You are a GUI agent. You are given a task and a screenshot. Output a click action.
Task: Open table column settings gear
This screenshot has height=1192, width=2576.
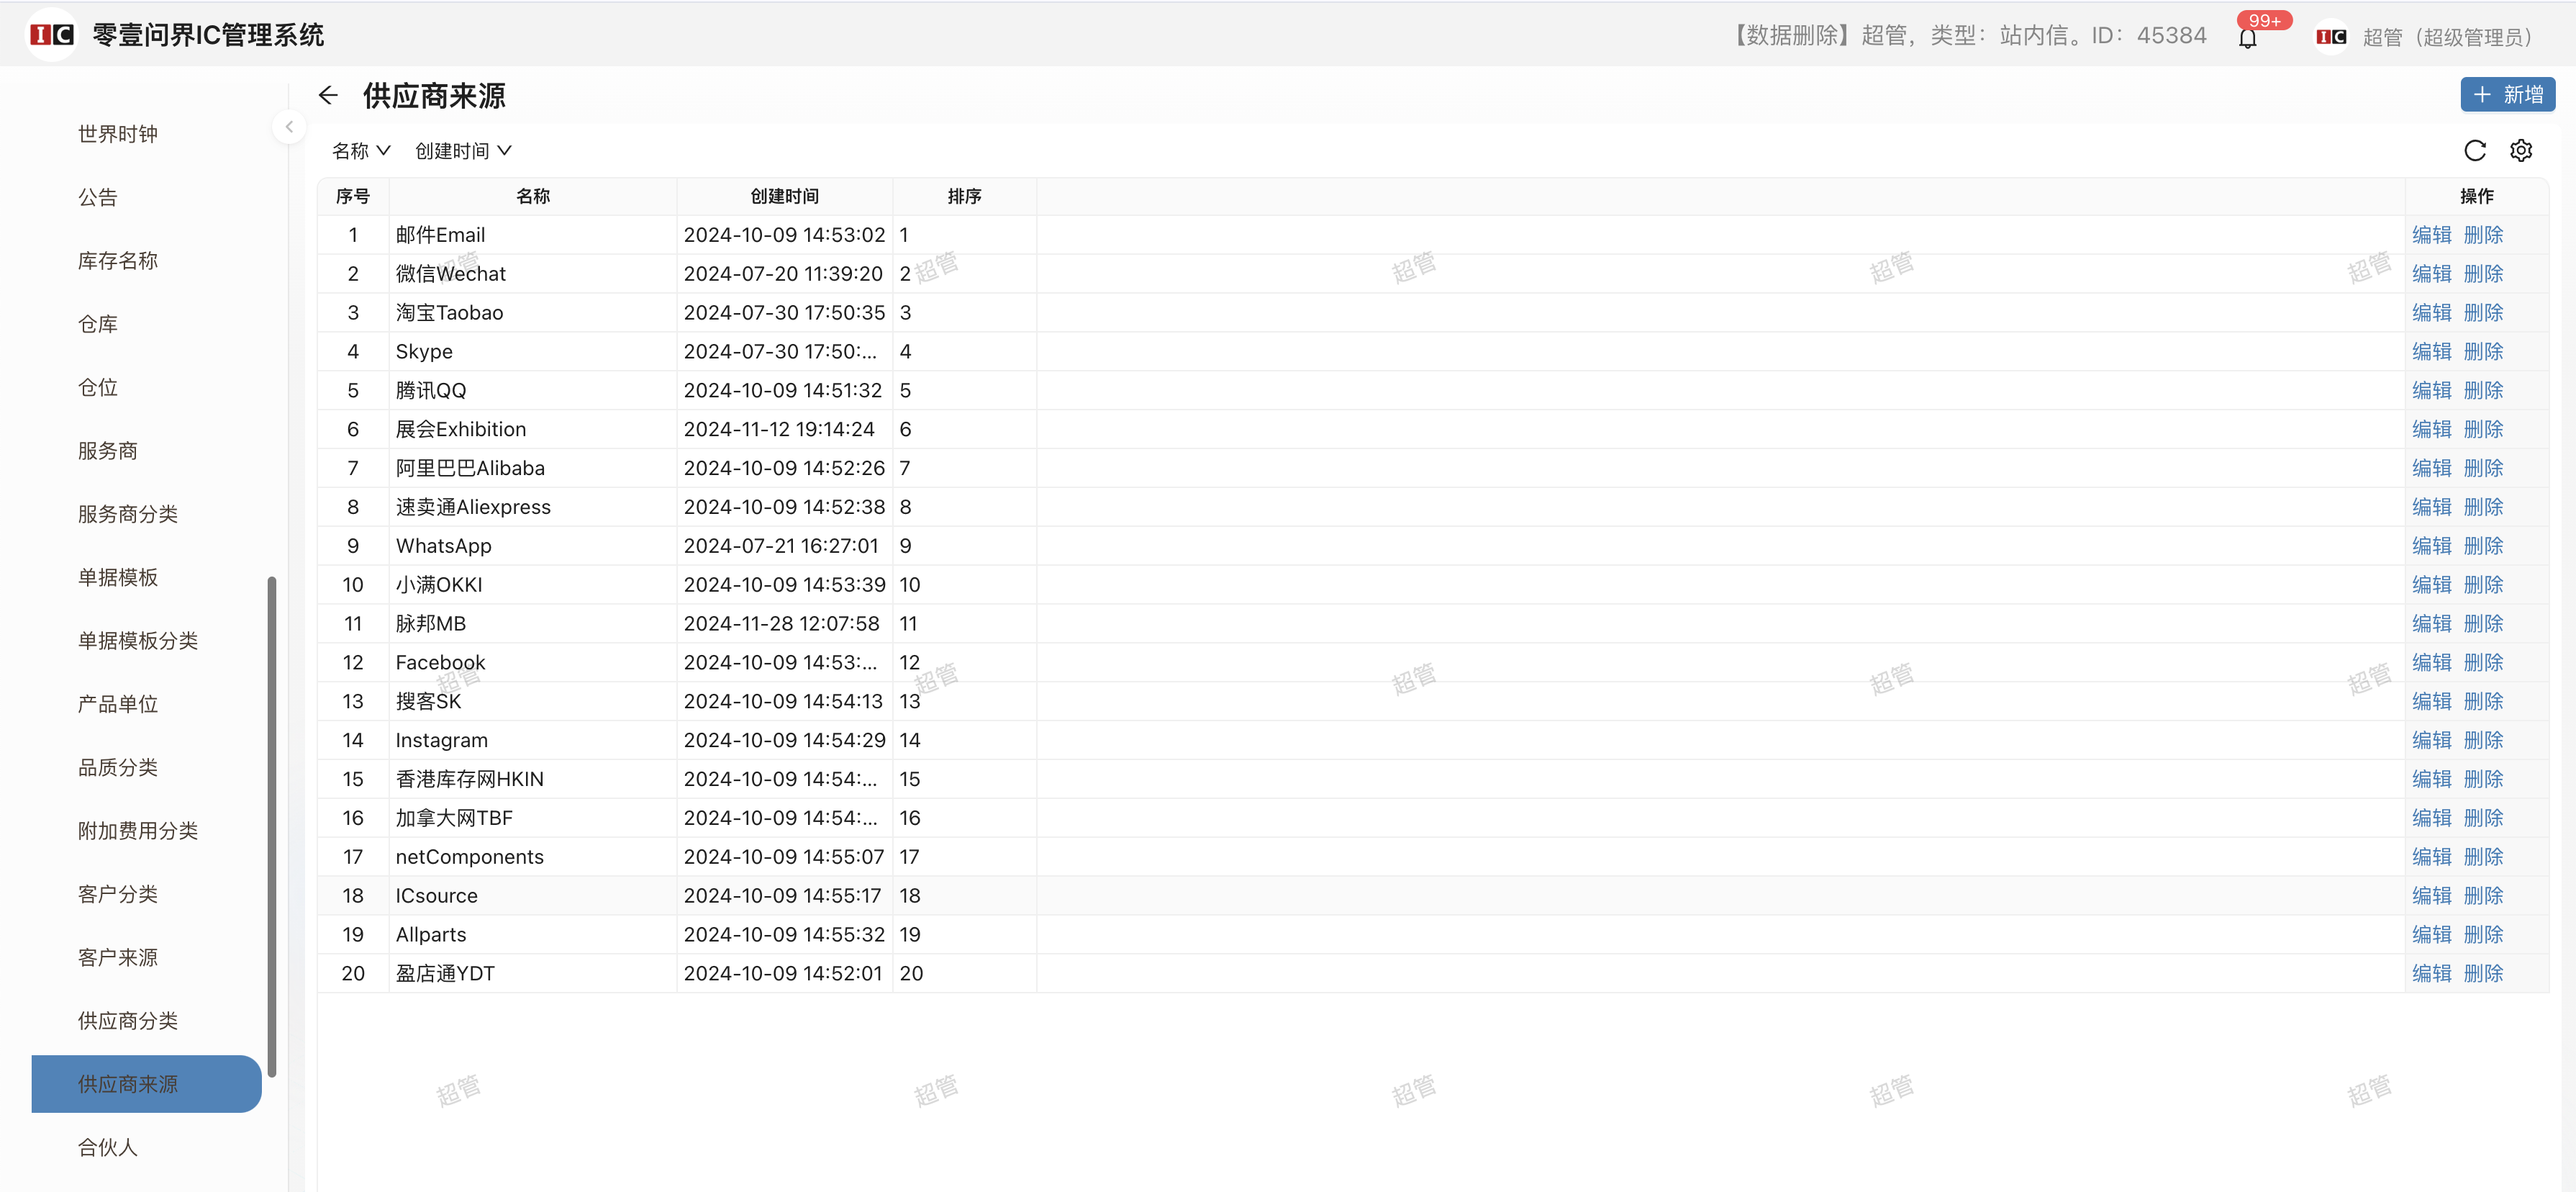[2521, 151]
